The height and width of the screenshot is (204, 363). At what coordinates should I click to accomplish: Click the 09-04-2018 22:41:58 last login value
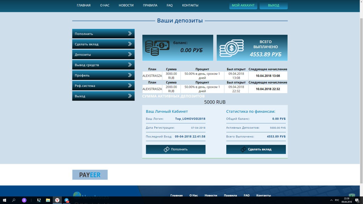[190, 137]
